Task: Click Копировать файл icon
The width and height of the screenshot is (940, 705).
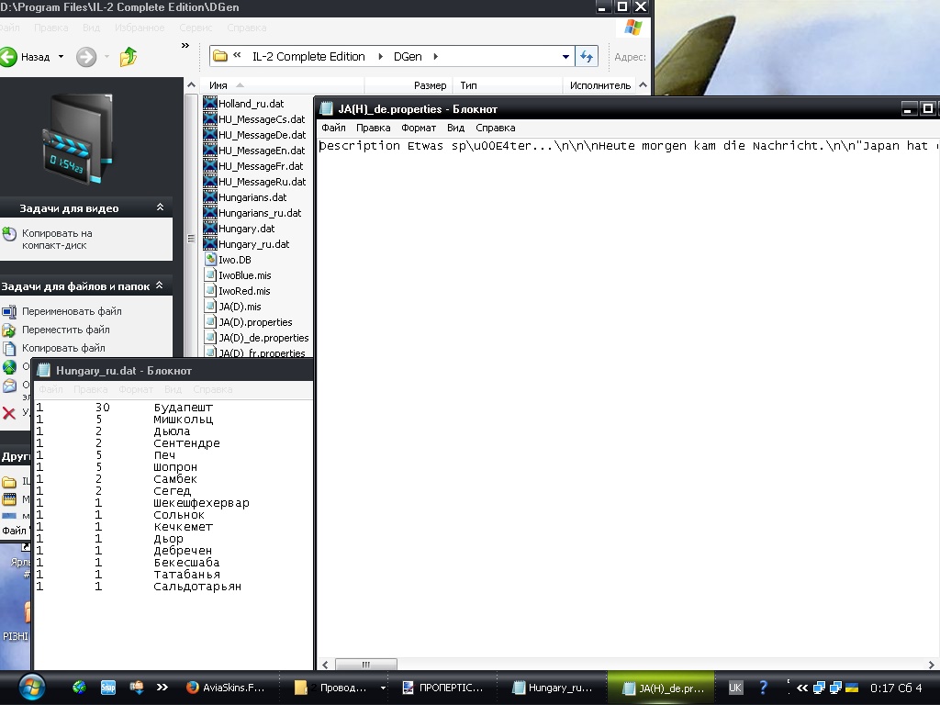Action: [9, 348]
